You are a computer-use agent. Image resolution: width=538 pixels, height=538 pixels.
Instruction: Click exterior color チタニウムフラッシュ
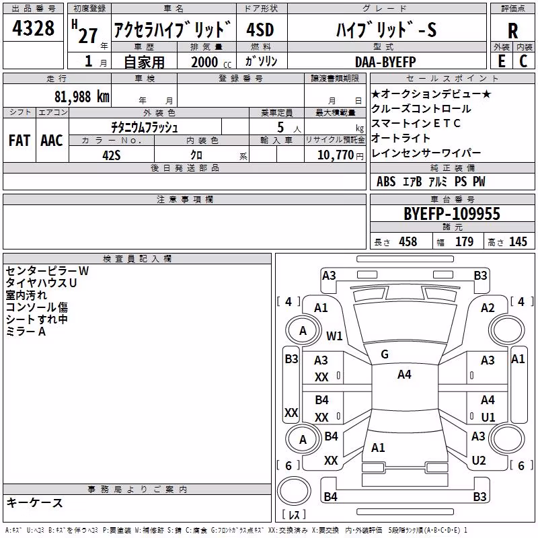(x=145, y=127)
